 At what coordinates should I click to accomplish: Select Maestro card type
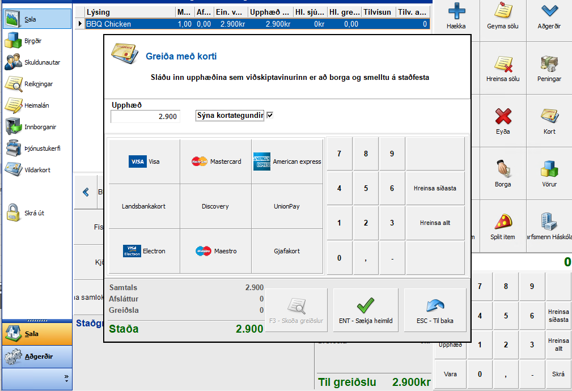tap(215, 251)
